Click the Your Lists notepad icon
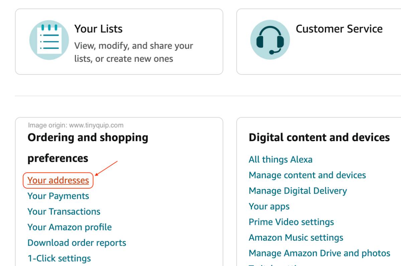401x266 pixels. click(x=49, y=39)
